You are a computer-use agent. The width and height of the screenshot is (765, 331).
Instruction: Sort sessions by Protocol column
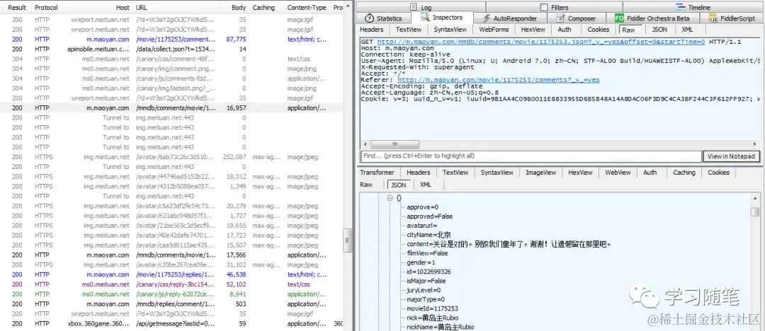tap(46, 7)
